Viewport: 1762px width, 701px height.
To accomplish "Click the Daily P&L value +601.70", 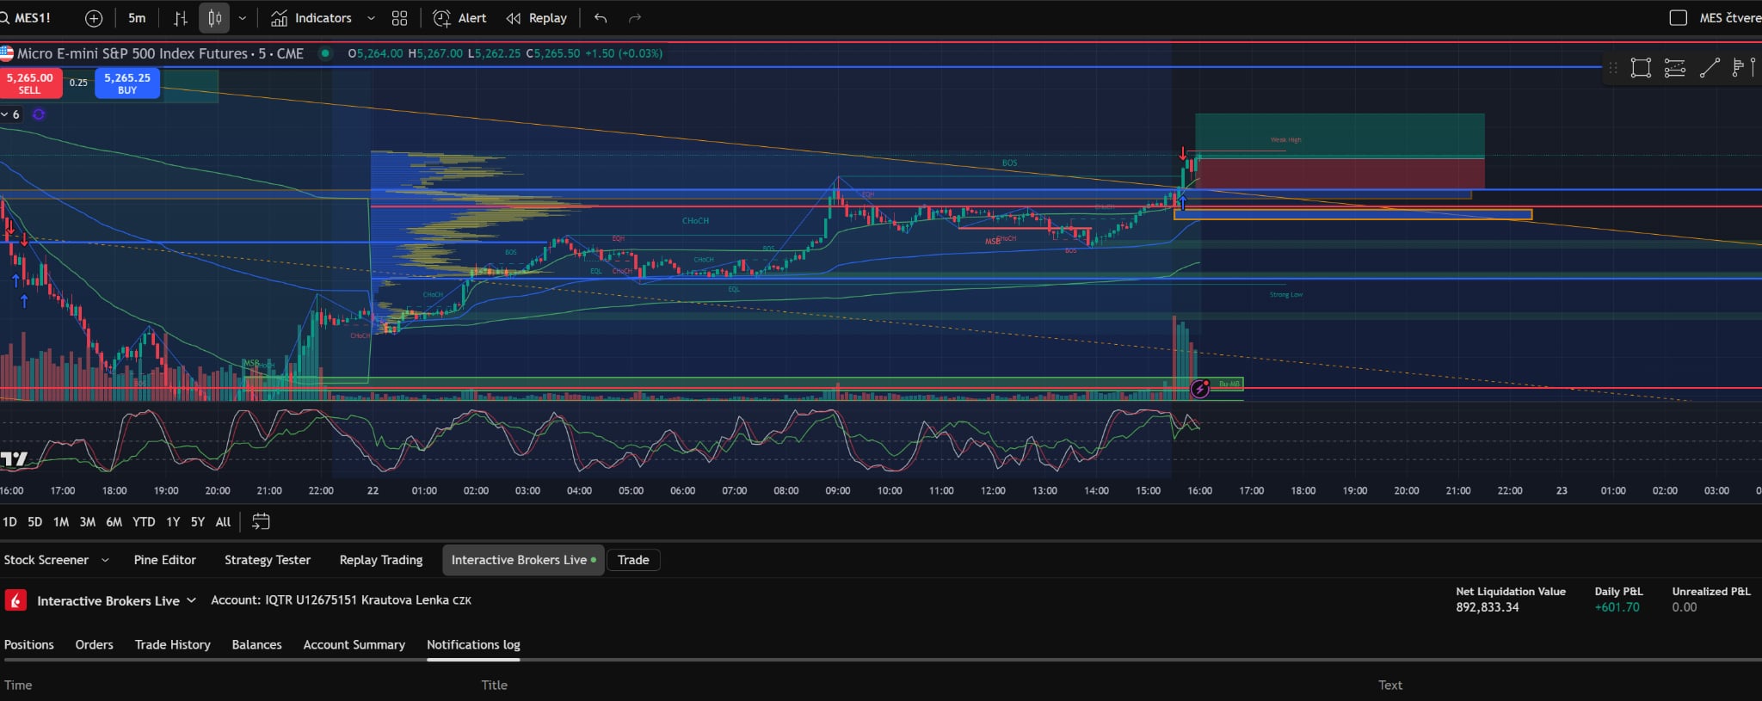I will tap(1617, 607).
